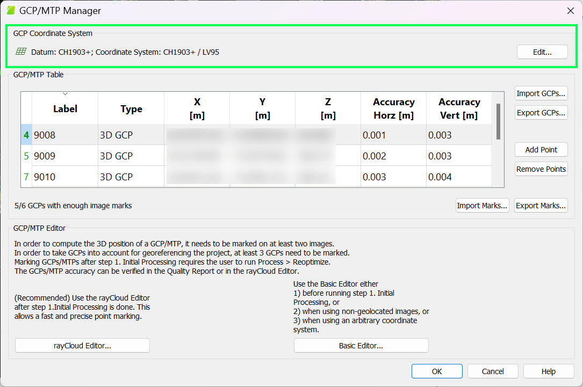This screenshot has height=387, width=583.
Task: Click the Accuracy Vert value 0.004
Action: tap(440, 178)
